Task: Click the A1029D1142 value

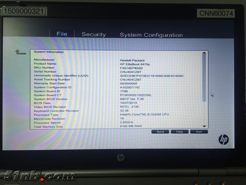Action: pyautogui.click(x=130, y=87)
